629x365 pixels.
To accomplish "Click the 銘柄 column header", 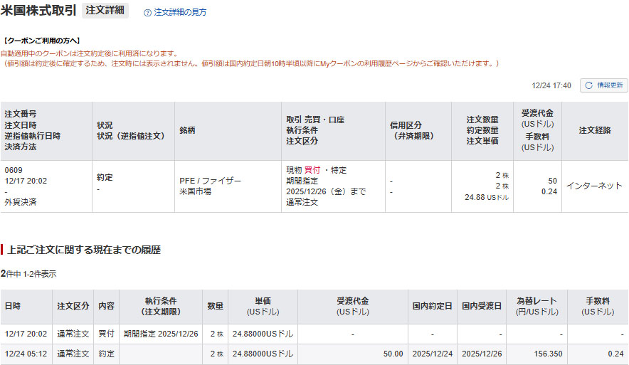I will [188, 130].
